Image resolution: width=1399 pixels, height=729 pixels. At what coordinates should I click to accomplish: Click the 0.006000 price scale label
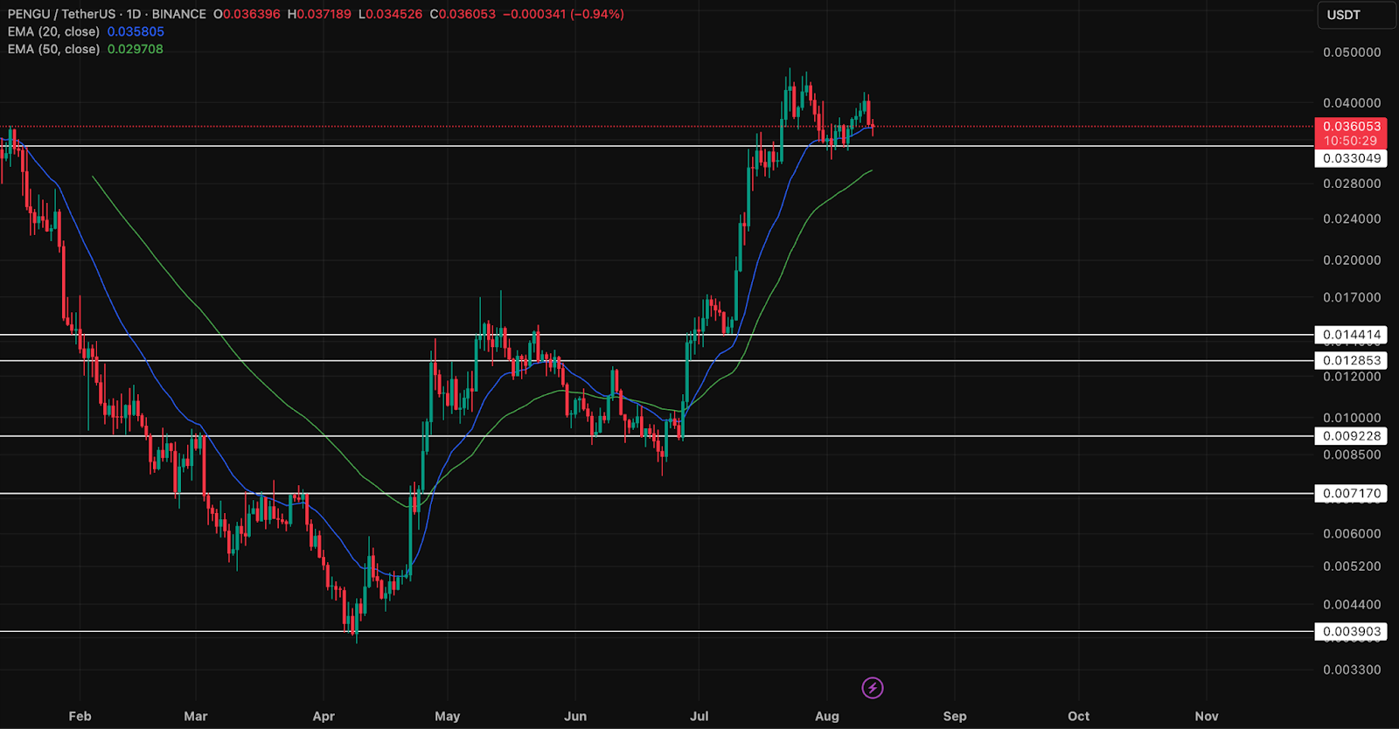[x=1352, y=533]
